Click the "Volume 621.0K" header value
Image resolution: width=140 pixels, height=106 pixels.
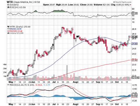(x=102, y=5)
